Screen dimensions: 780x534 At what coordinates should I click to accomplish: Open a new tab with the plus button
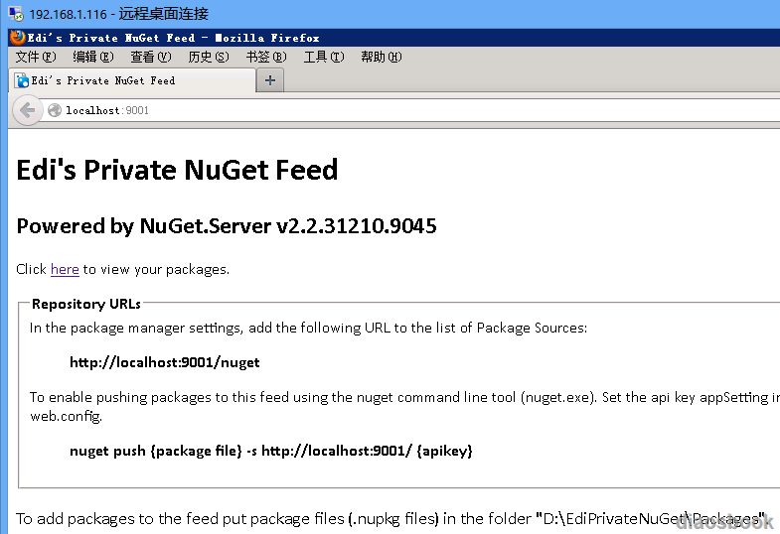tap(270, 80)
